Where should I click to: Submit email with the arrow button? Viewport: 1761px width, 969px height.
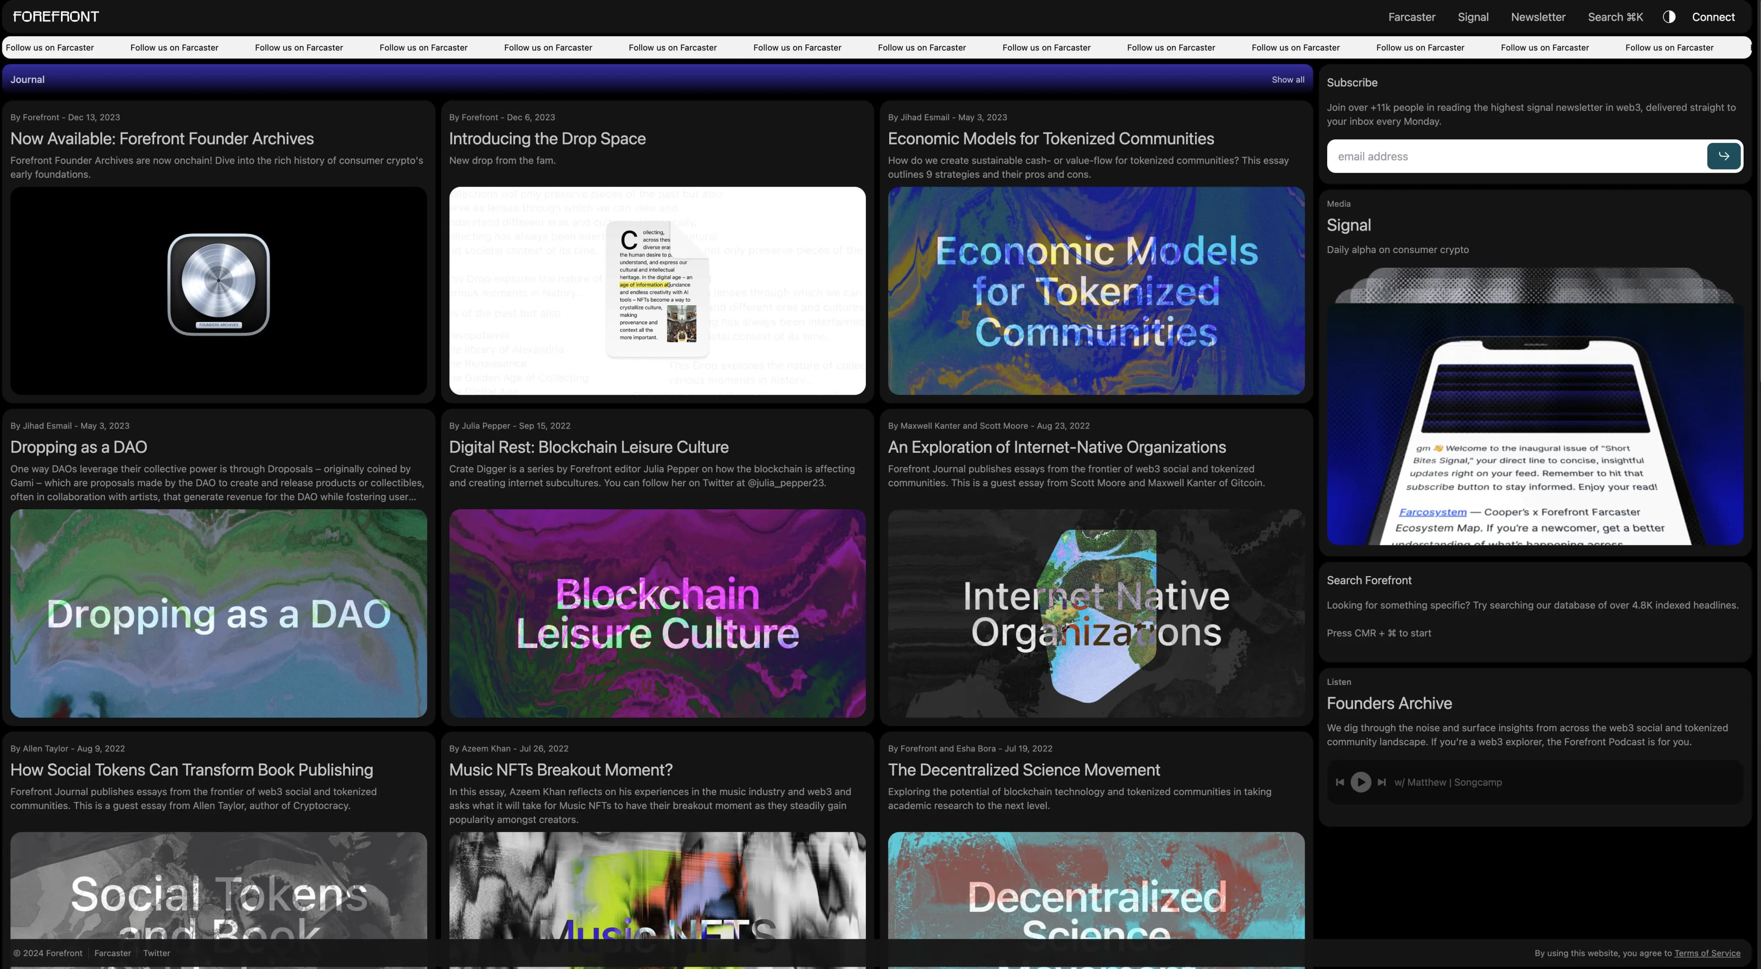pyautogui.click(x=1723, y=156)
